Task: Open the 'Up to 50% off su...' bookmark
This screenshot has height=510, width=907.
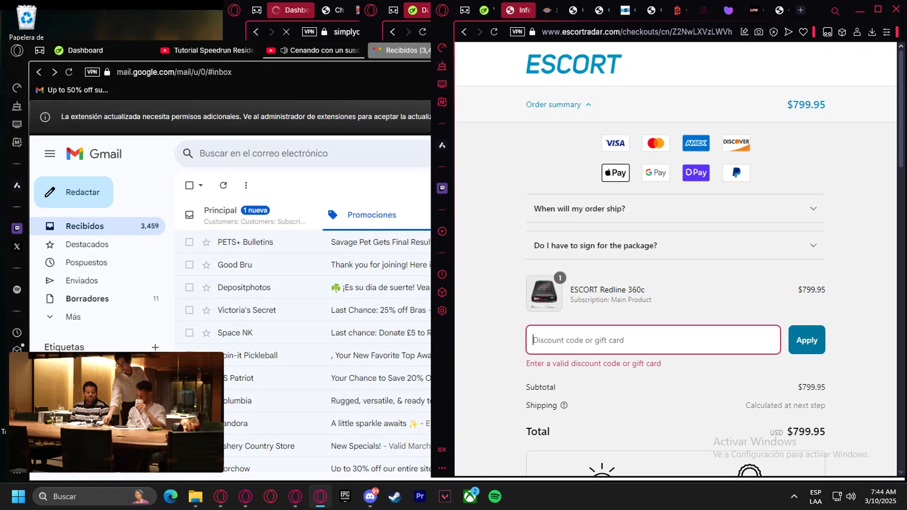Action: [72, 90]
